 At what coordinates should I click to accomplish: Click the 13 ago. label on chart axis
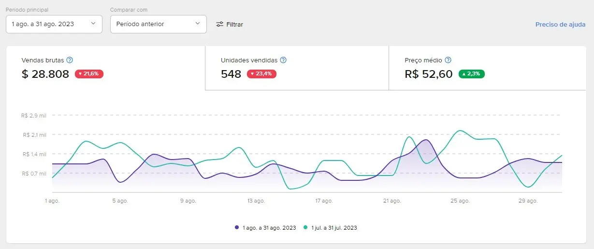(x=256, y=201)
